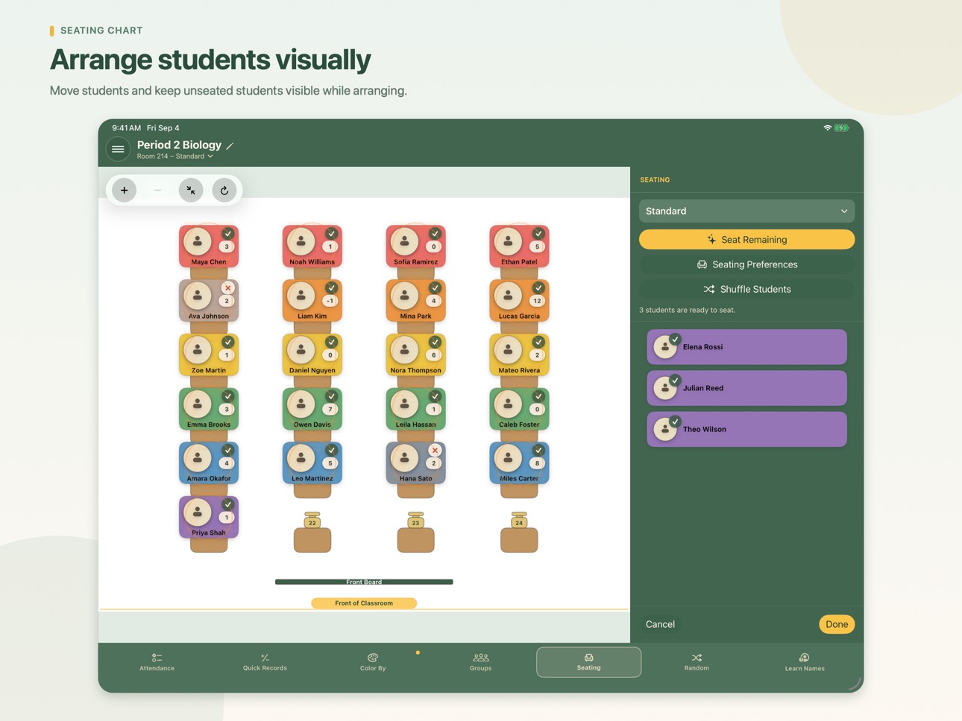Click Maya Chen's avatar icon
This screenshot has width=962, height=721.
(x=198, y=241)
